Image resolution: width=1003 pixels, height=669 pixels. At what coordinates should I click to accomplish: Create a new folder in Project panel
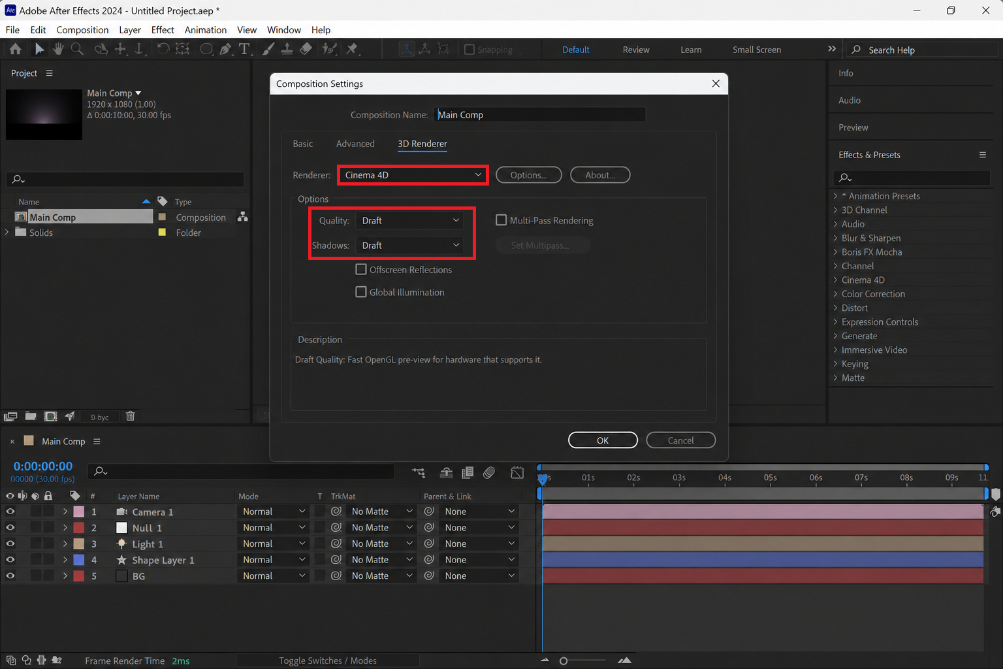[x=31, y=416]
